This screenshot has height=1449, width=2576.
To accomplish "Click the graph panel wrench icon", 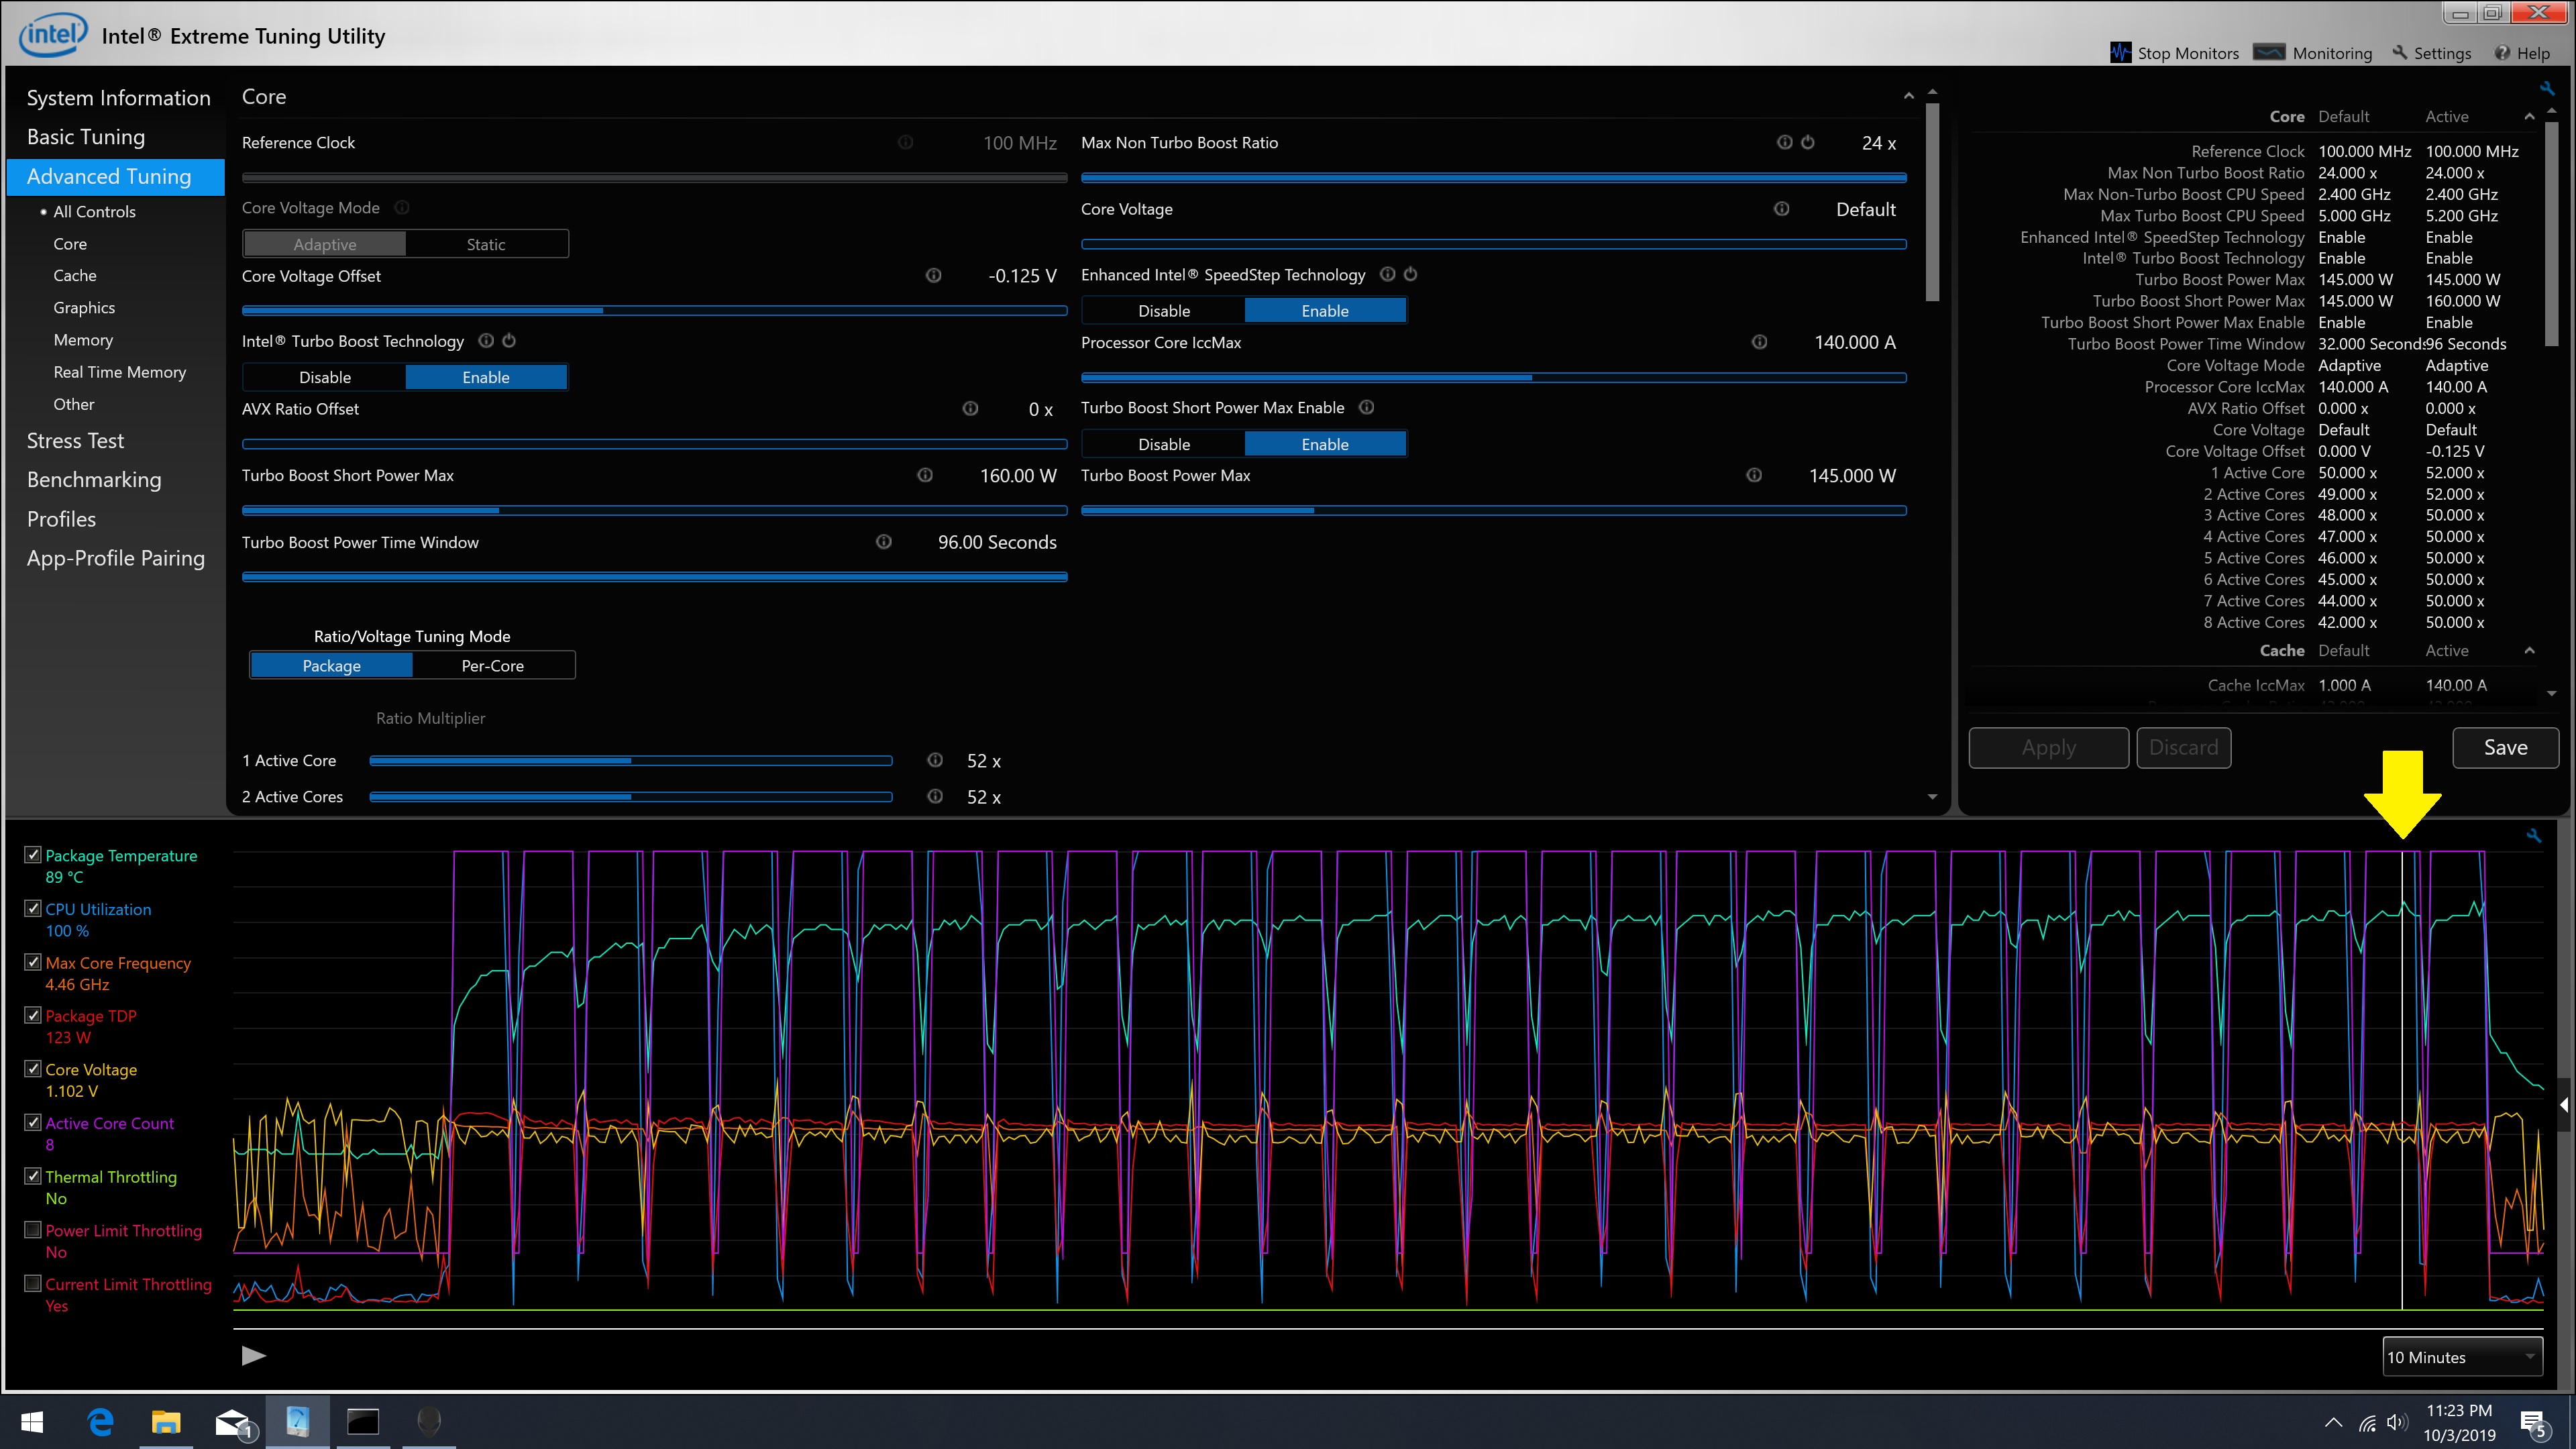I will [2533, 835].
